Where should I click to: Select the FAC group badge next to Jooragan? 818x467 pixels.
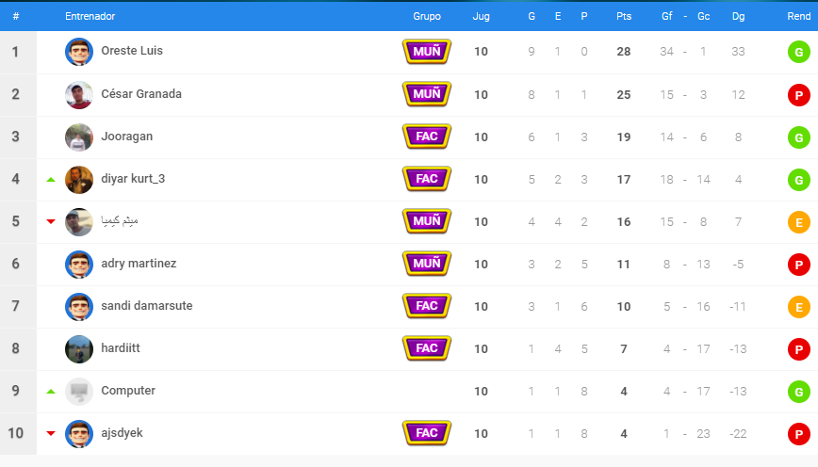427,137
